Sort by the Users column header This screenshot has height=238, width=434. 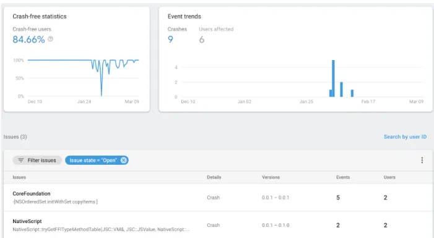click(389, 177)
